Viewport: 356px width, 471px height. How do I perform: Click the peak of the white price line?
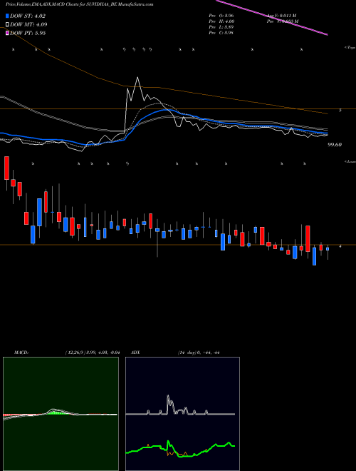[137, 78]
